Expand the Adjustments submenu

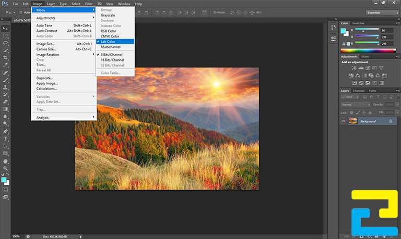64,18
